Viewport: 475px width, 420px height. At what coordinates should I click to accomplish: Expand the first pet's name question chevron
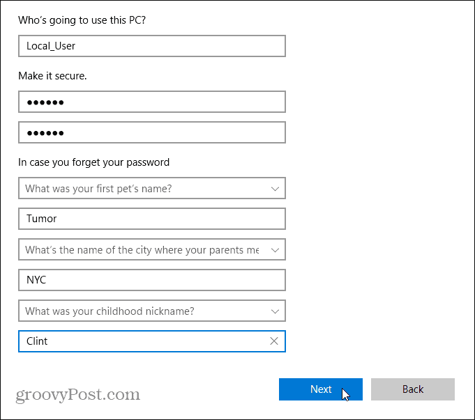[x=275, y=188]
